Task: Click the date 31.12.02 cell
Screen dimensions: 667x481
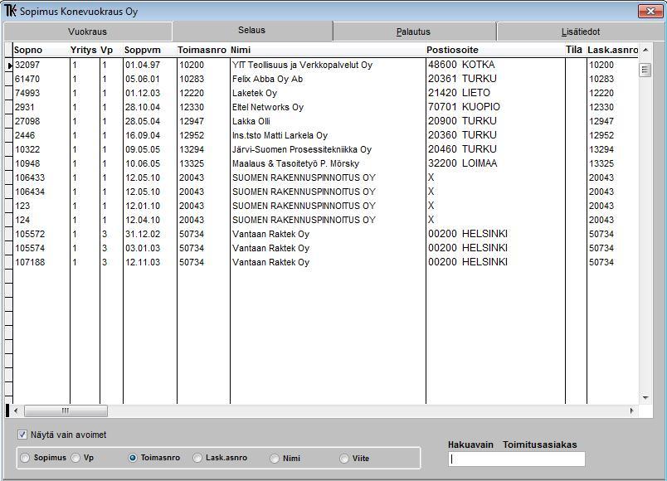Action: click(149, 234)
